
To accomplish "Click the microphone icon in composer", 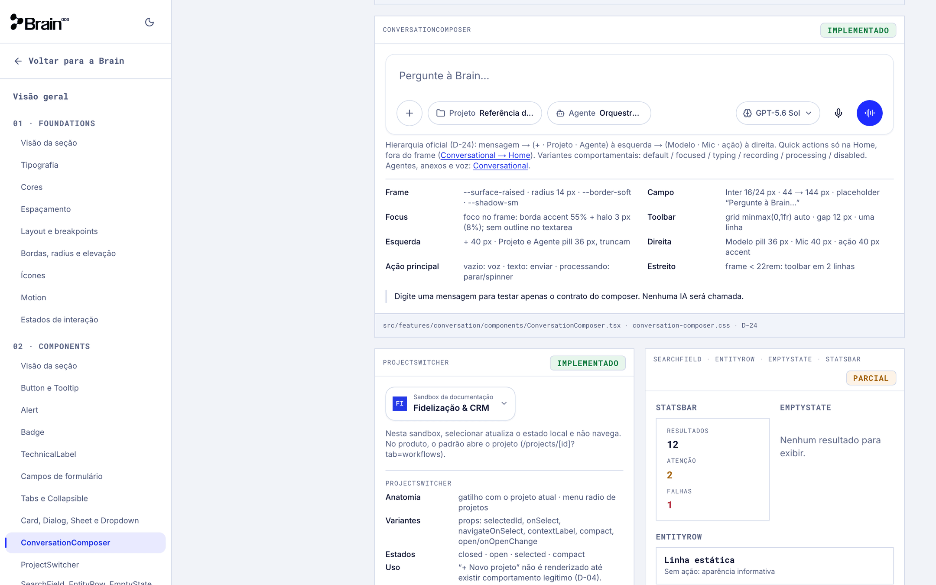I will pos(838,113).
